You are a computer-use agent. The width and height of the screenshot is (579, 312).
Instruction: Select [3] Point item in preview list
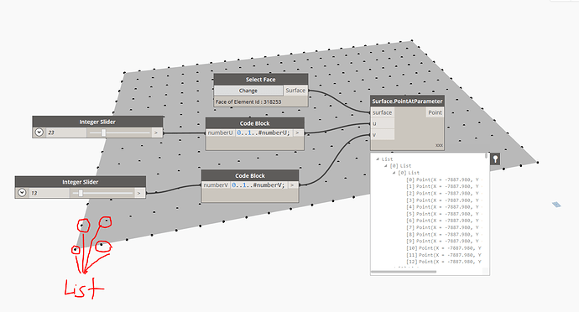(444, 200)
